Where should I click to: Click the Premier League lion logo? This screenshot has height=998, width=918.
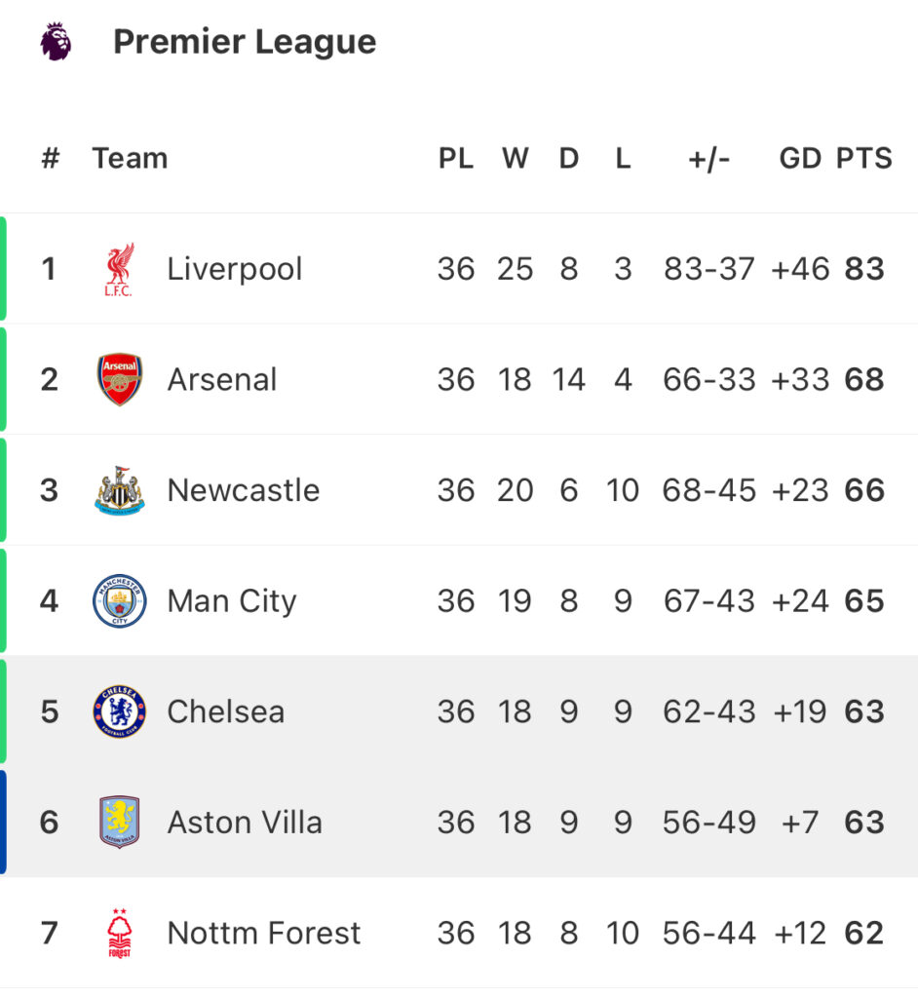coord(56,41)
